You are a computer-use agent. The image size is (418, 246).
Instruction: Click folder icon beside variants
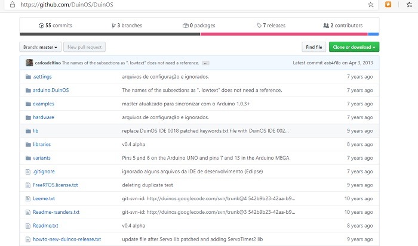[28, 158]
